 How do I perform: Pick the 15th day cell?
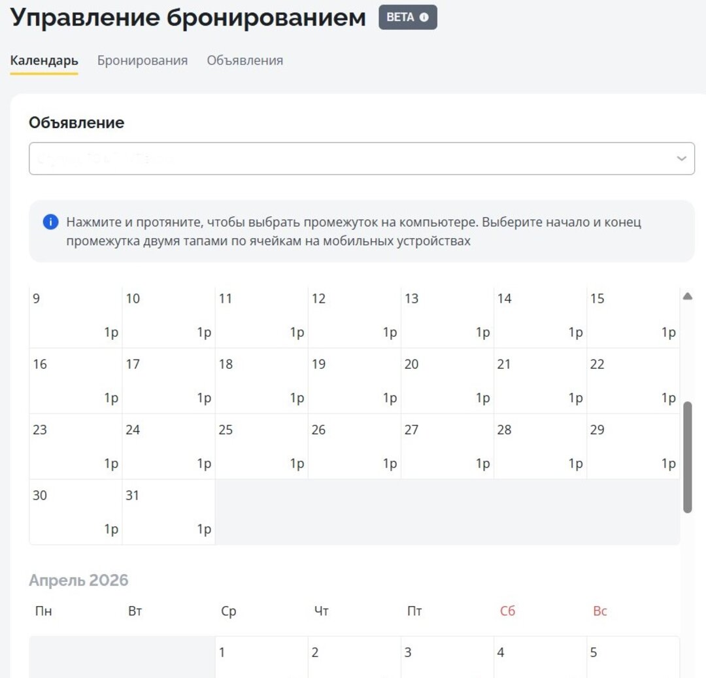[633, 316]
